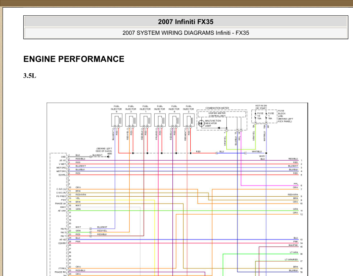The width and height of the screenshot is (353, 276).
Task: Click the 'PS PRES' terminal label
Action: (61, 196)
